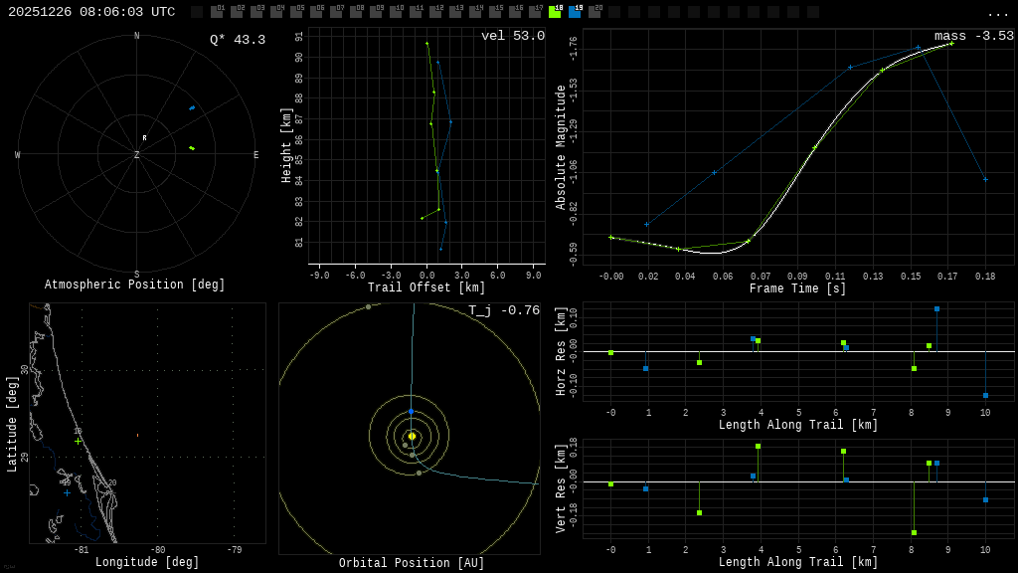This screenshot has height=573, width=1018.
Task: Open the three-dot overflow menu
Action: click(997, 13)
